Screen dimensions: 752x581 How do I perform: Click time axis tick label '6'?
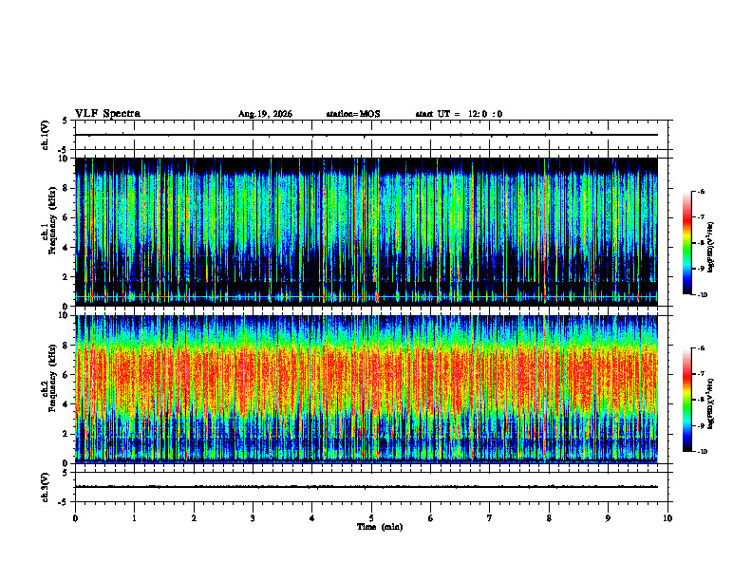point(431,518)
